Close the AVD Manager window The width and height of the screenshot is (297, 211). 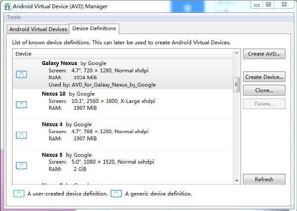(x=284, y=5)
